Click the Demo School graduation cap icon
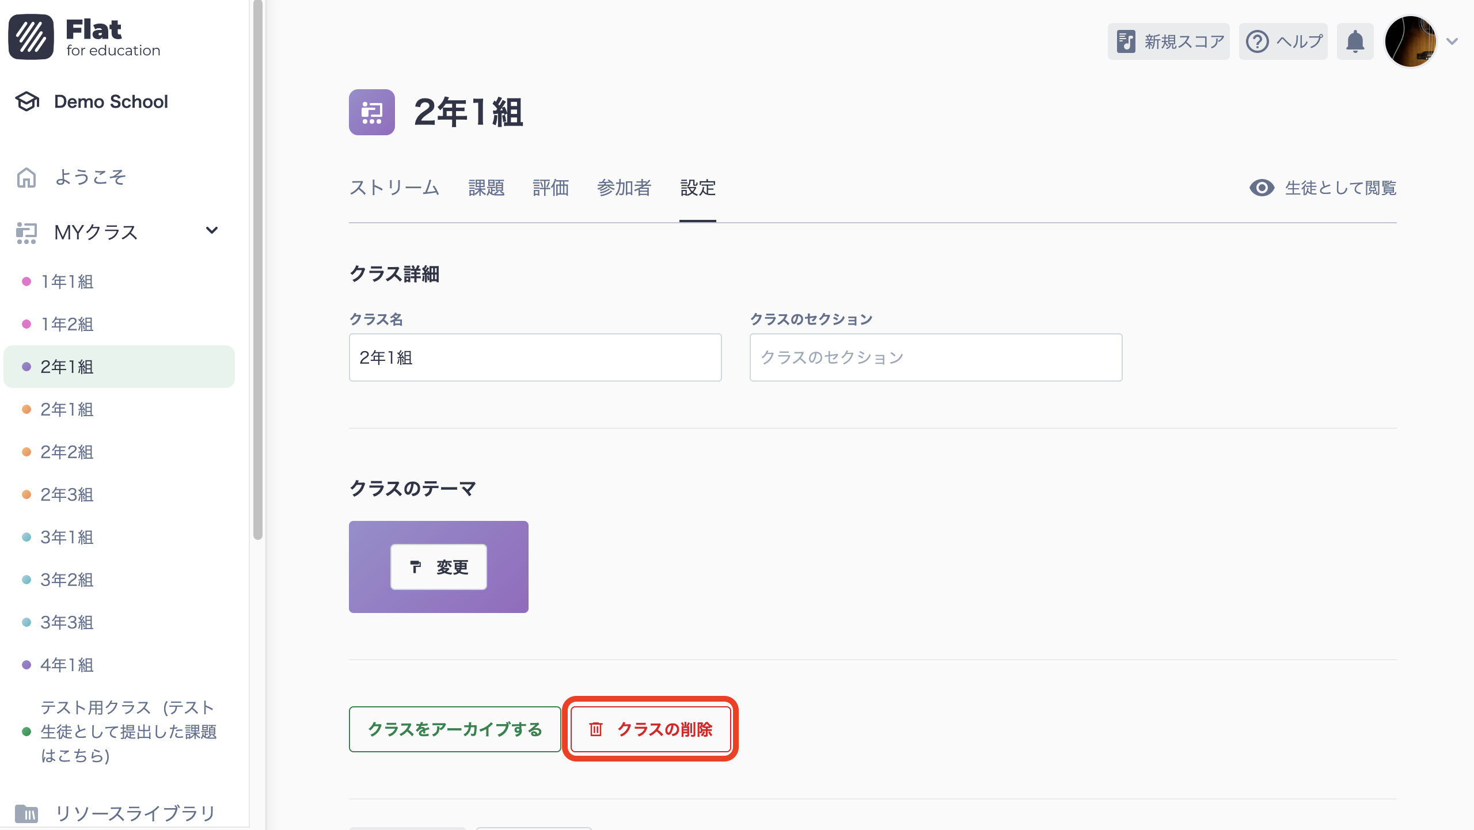This screenshot has width=1474, height=830. point(26,102)
